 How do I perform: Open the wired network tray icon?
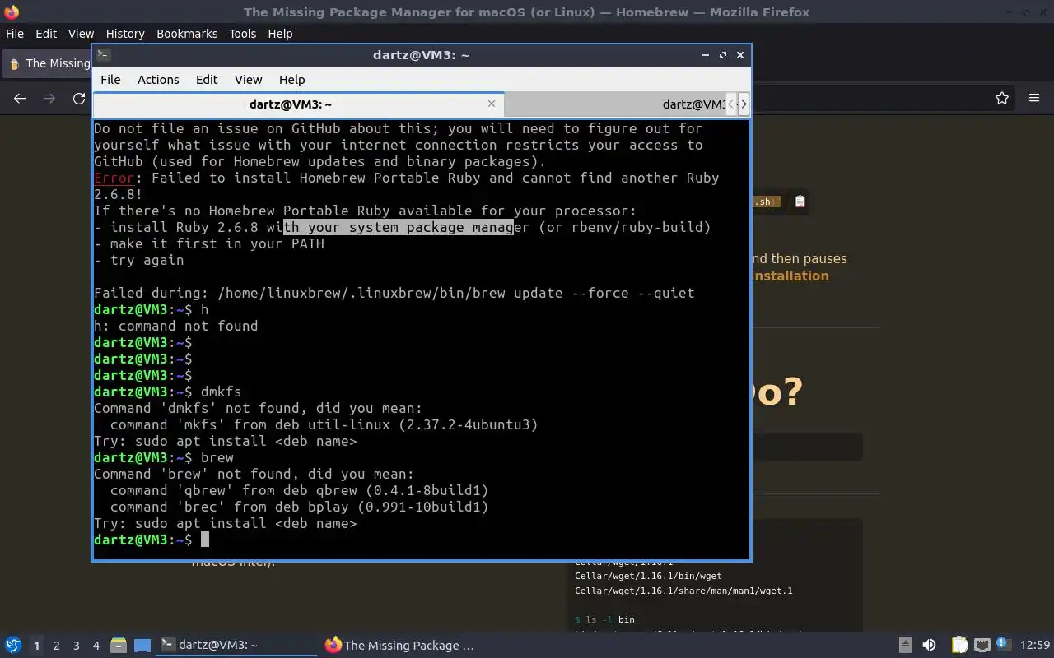pos(982,646)
